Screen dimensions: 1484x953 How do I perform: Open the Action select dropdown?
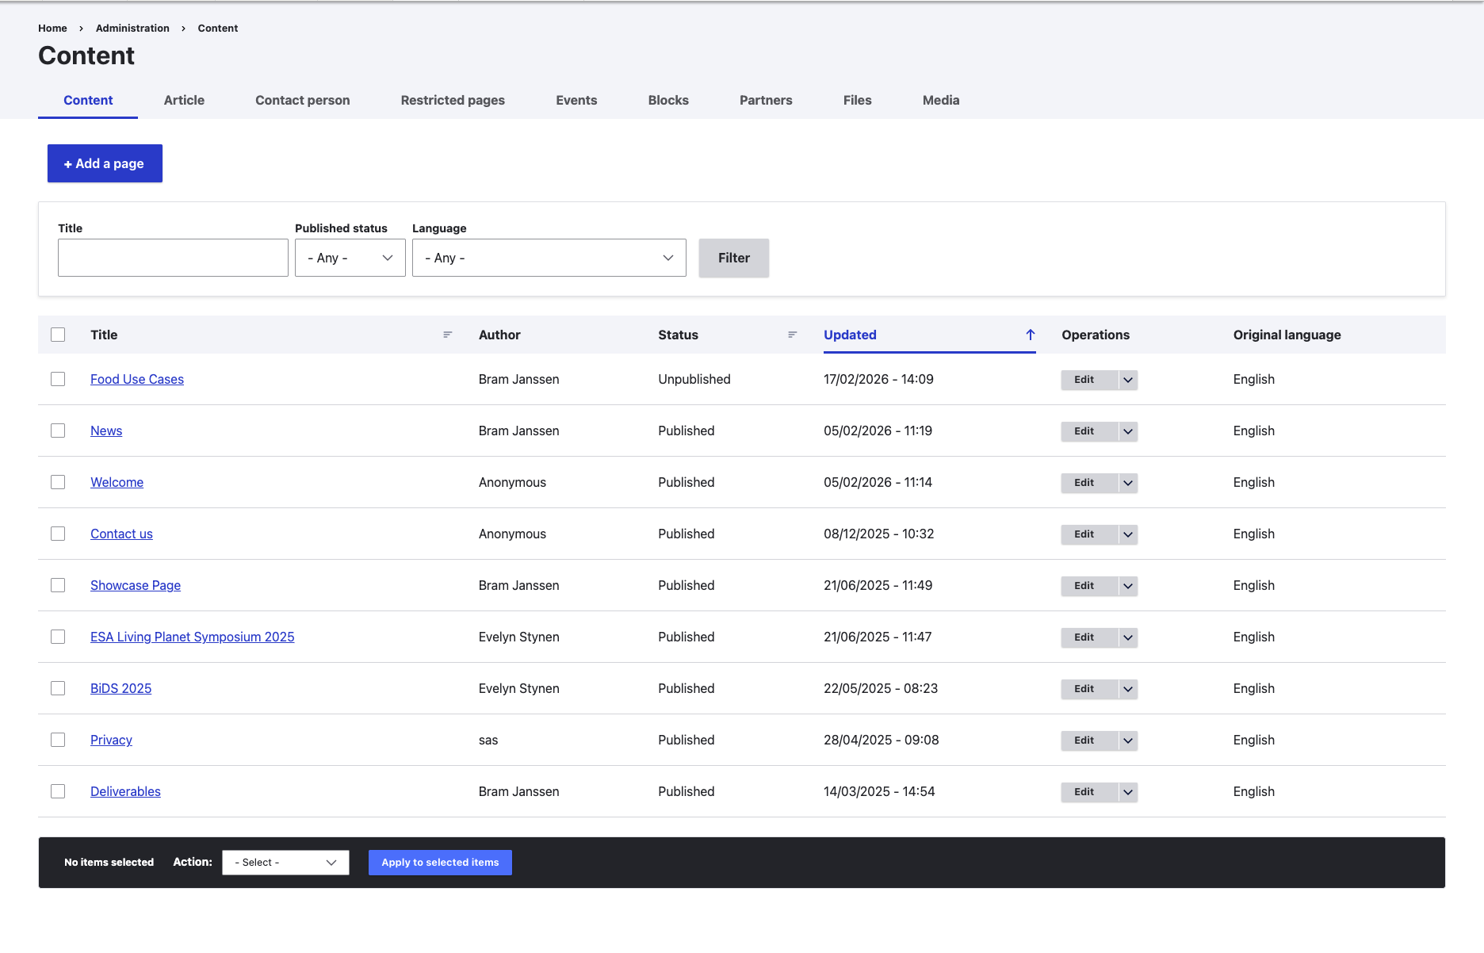(x=285, y=863)
